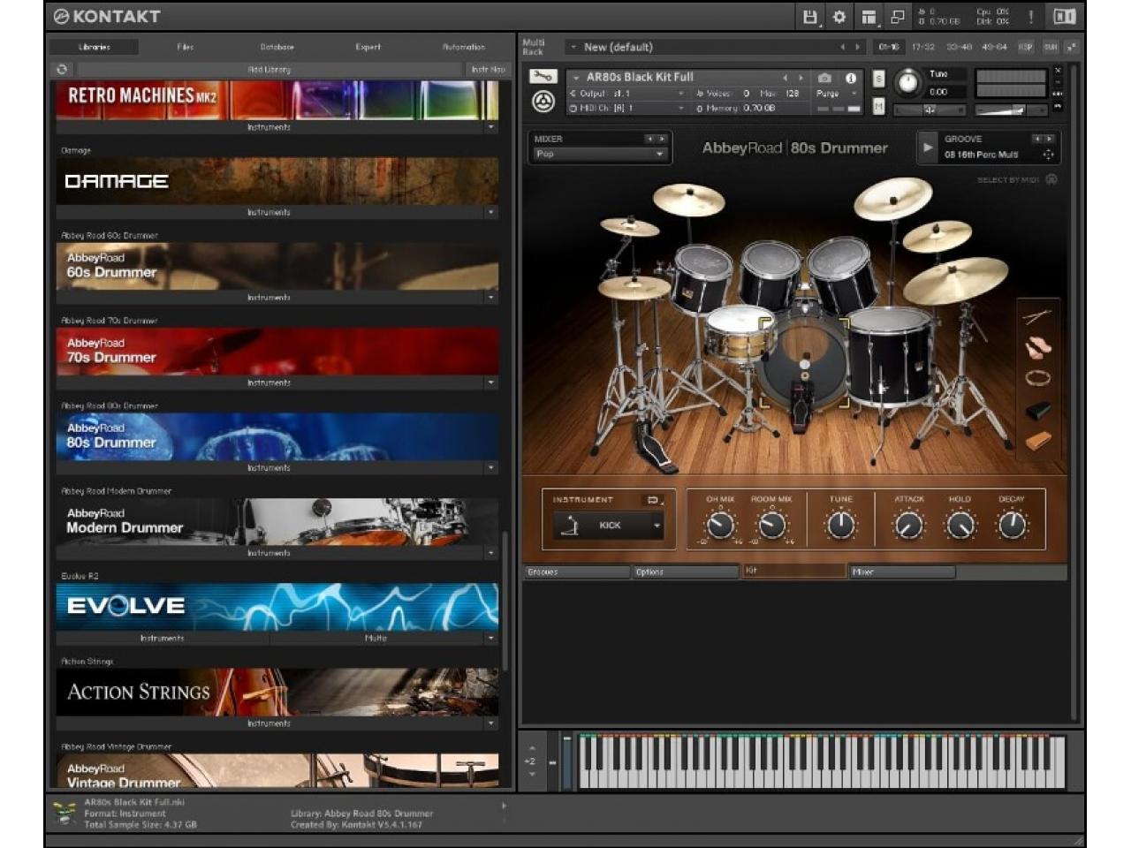Open Multis list for Evolve R2
Viewport: 1131px width, 848px height.
[376, 638]
